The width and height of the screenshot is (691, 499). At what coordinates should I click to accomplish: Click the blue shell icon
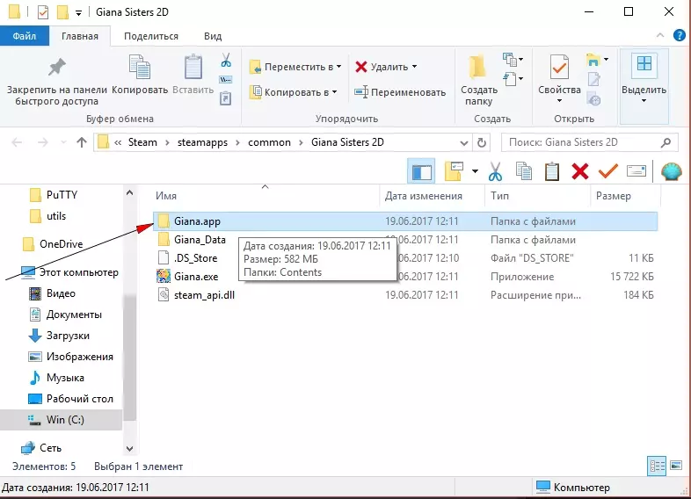671,171
